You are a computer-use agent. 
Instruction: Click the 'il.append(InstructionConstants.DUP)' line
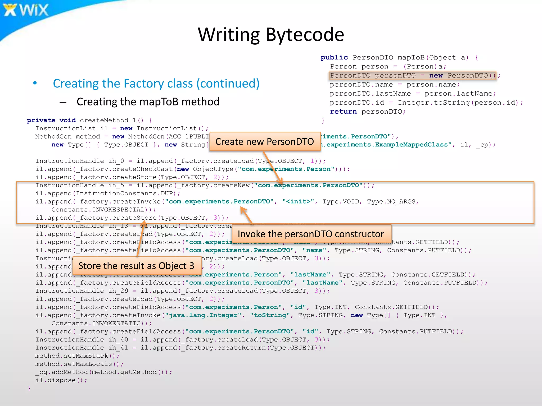[108, 193]
